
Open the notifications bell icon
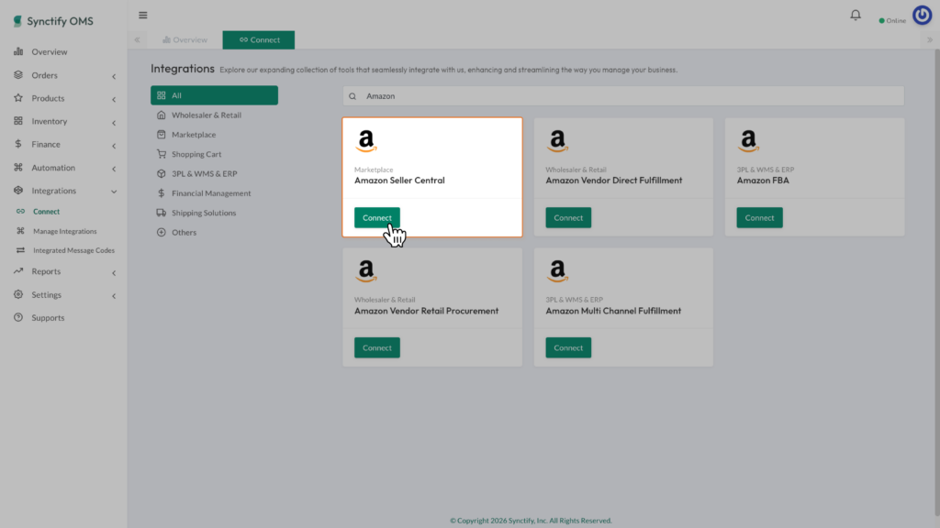(856, 15)
